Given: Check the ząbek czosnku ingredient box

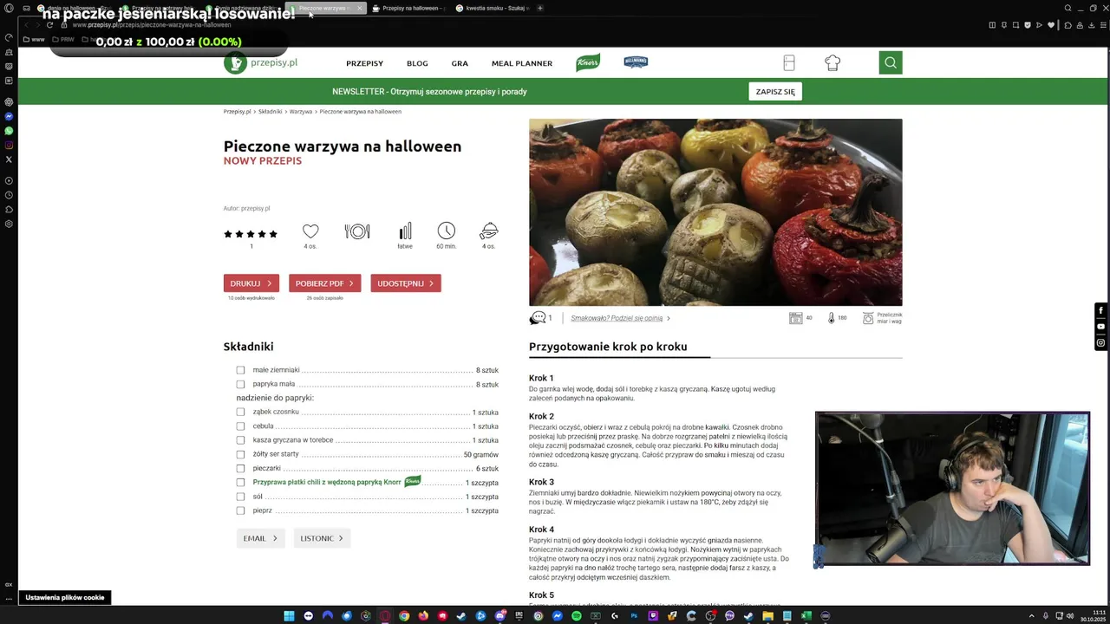Looking at the screenshot, I should tap(240, 412).
